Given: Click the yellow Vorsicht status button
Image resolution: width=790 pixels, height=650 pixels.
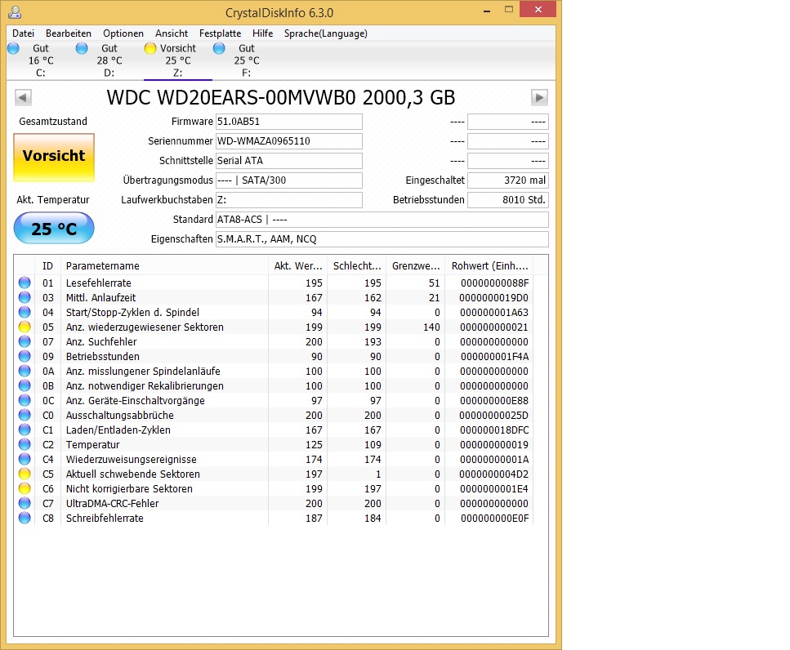Looking at the screenshot, I should point(54,158).
